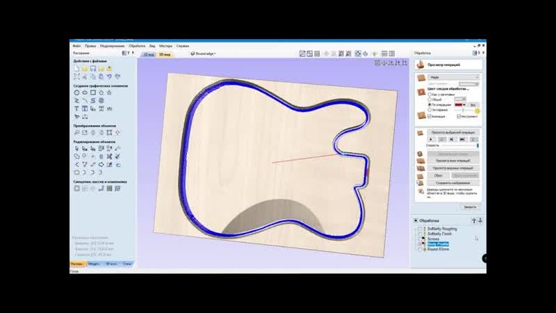Click the sun brightness icon next to the slider
Screen dimensions: 556x313
(x=477, y=111)
